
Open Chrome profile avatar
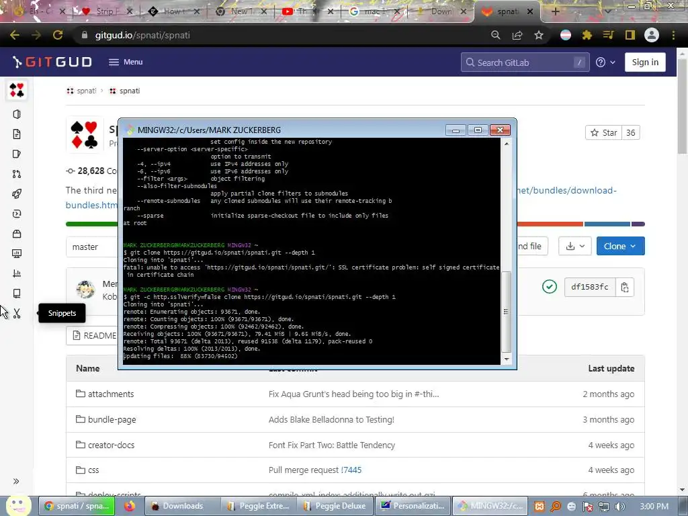point(652,35)
